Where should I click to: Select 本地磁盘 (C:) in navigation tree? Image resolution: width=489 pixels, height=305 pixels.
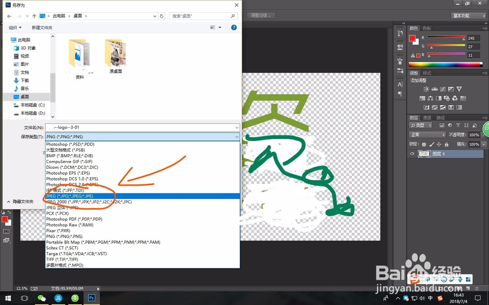pos(29,105)
